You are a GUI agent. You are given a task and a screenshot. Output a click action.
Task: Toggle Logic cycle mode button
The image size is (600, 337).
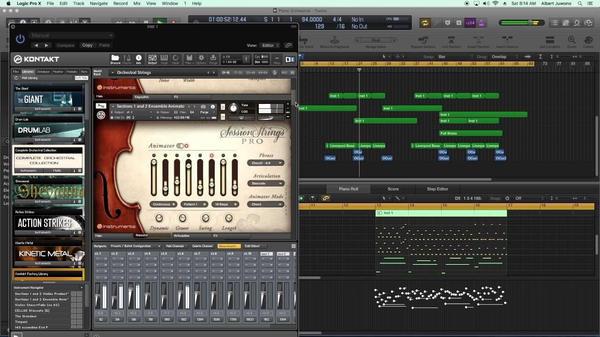[425, 22]
